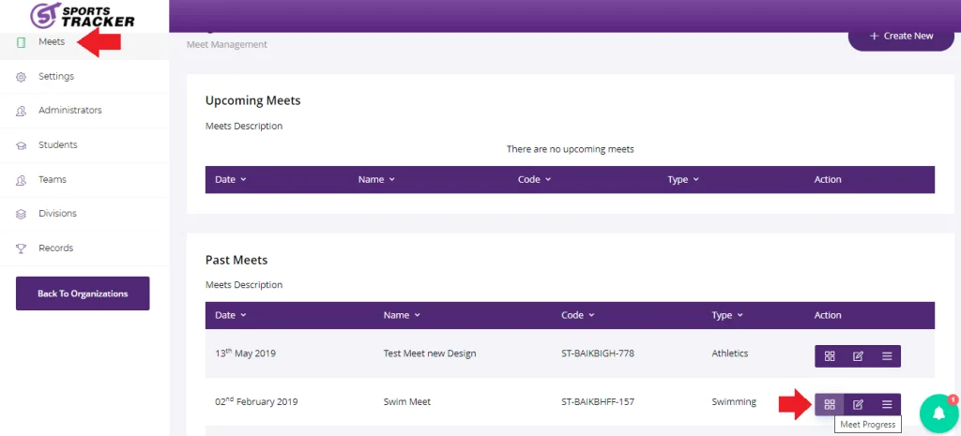The width and height of the screenshot is (961, 436).
Task: Sort Past Meets by Name column
Action: click(402, 315)
